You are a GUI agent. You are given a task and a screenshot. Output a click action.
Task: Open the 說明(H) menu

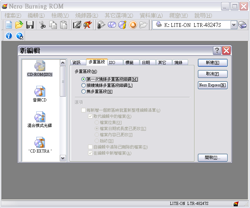tap(203, 15)
